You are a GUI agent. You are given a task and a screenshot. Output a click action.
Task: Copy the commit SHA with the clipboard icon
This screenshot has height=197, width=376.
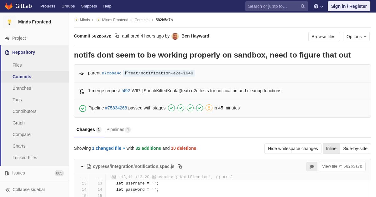[x=117, y=36]
